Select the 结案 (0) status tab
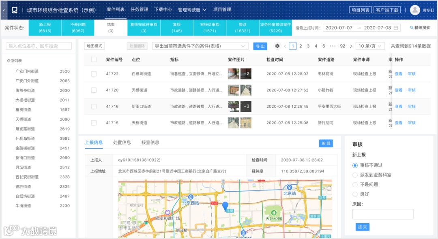Image resolution: width=438 pixels, height=239 pixels. 111,28
